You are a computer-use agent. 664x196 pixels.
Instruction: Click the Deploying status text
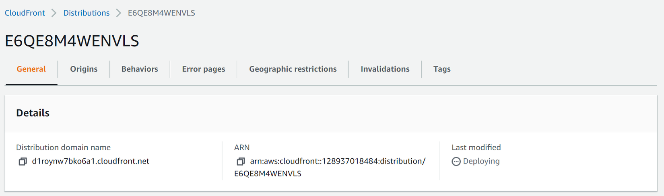[x=481, y=161]
